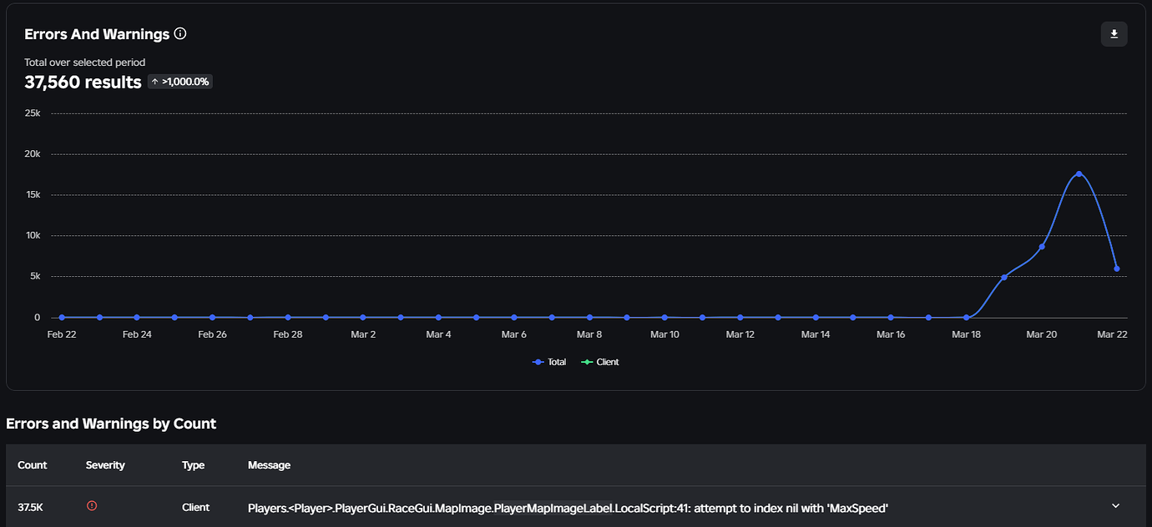Click the >1,000.0% increase badge
The width and height of the screenshot is (1152, 527).
click(180, 82)
